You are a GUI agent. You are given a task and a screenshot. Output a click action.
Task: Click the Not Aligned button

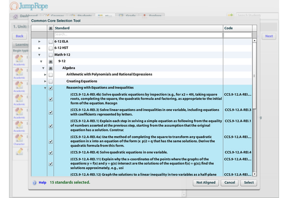coord(206,183)
